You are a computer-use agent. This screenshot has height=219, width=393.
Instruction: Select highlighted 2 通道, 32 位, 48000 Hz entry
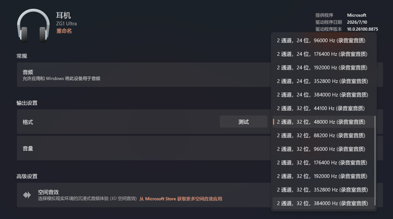323,122
